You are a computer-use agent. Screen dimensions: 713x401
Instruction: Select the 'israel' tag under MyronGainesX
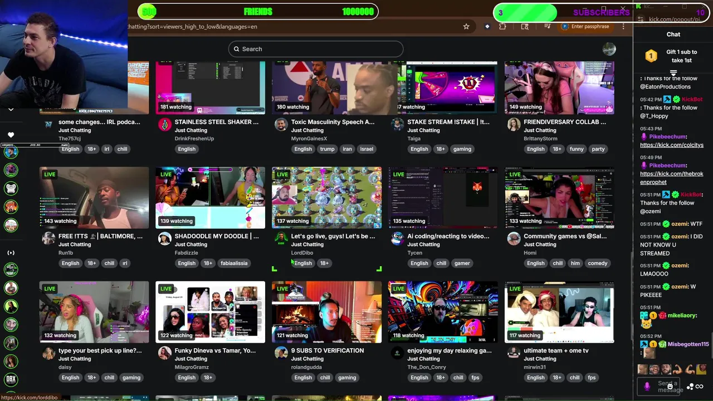click(x=367, y=149)
